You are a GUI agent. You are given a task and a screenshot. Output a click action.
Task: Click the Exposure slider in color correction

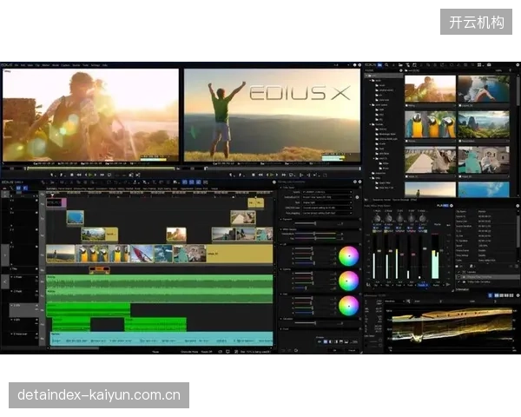(x=316, y=223)
